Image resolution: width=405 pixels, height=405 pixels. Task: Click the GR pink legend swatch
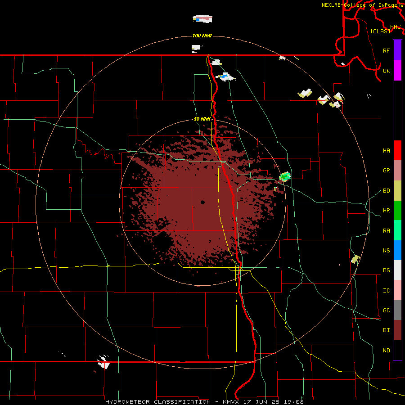pos(397,170)
